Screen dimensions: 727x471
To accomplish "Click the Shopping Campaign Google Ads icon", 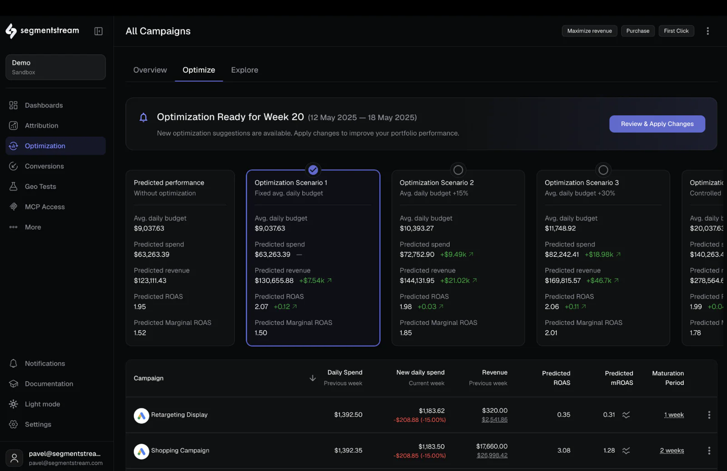I will coord(141,451).
